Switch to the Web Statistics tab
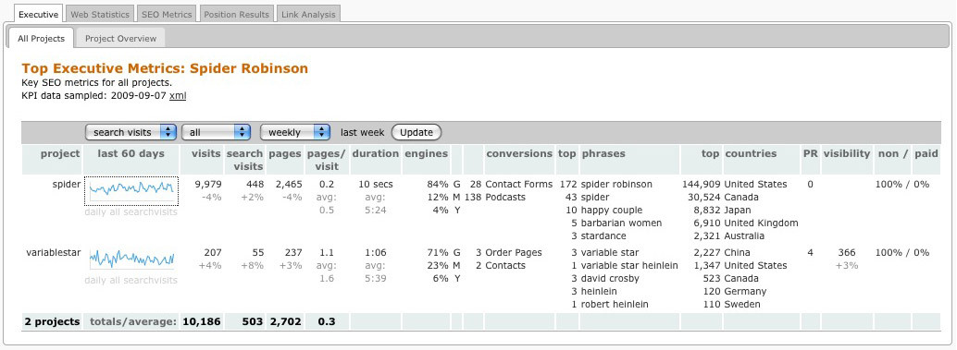Image resolution: width=957 pixels, height=350 pixels. [x=99, y=14]
